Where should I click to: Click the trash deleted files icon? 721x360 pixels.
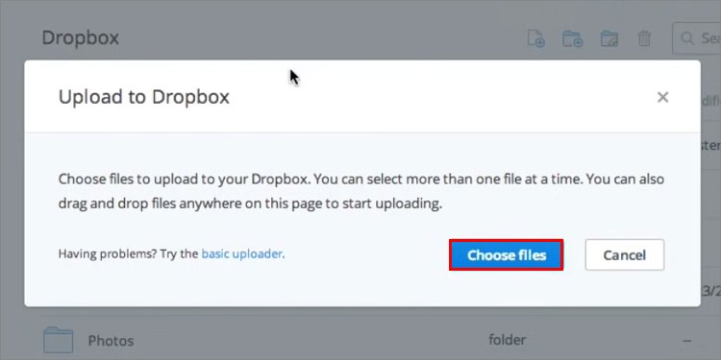click(644, 38)
